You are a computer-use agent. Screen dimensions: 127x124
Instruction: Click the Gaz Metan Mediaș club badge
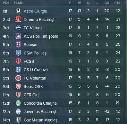(18, 120)
